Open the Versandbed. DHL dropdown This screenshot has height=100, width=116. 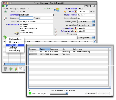86,25
